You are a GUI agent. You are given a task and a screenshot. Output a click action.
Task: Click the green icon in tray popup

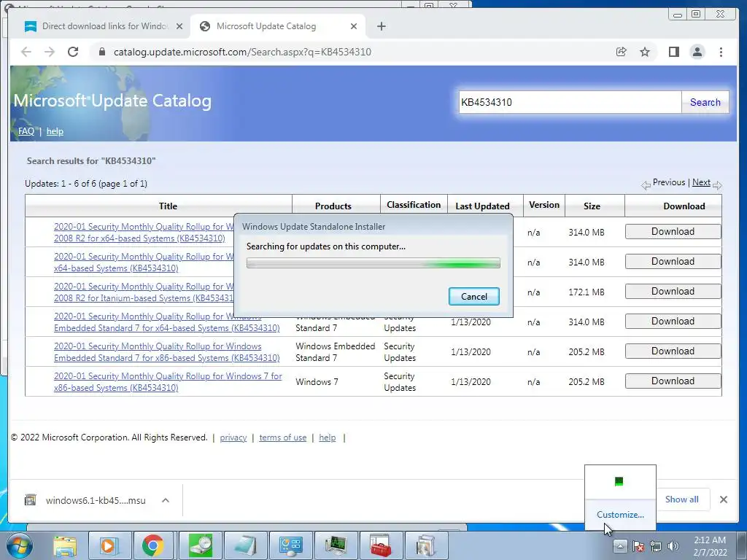(619, 481)
